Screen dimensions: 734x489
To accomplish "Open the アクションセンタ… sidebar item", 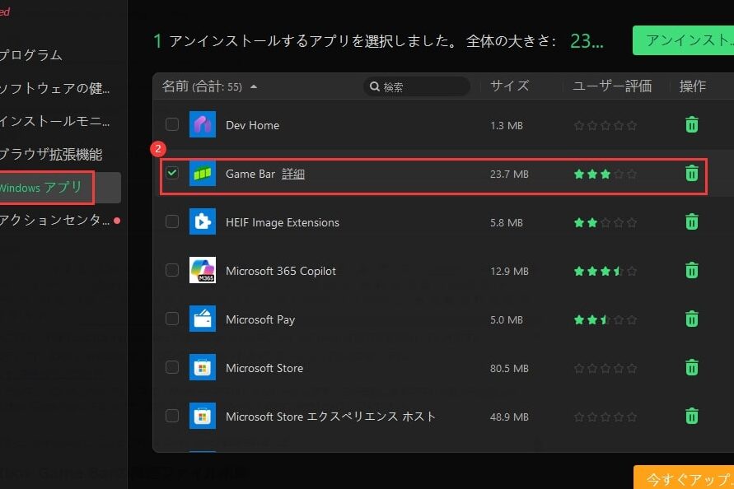I will [x=54, y=220].
